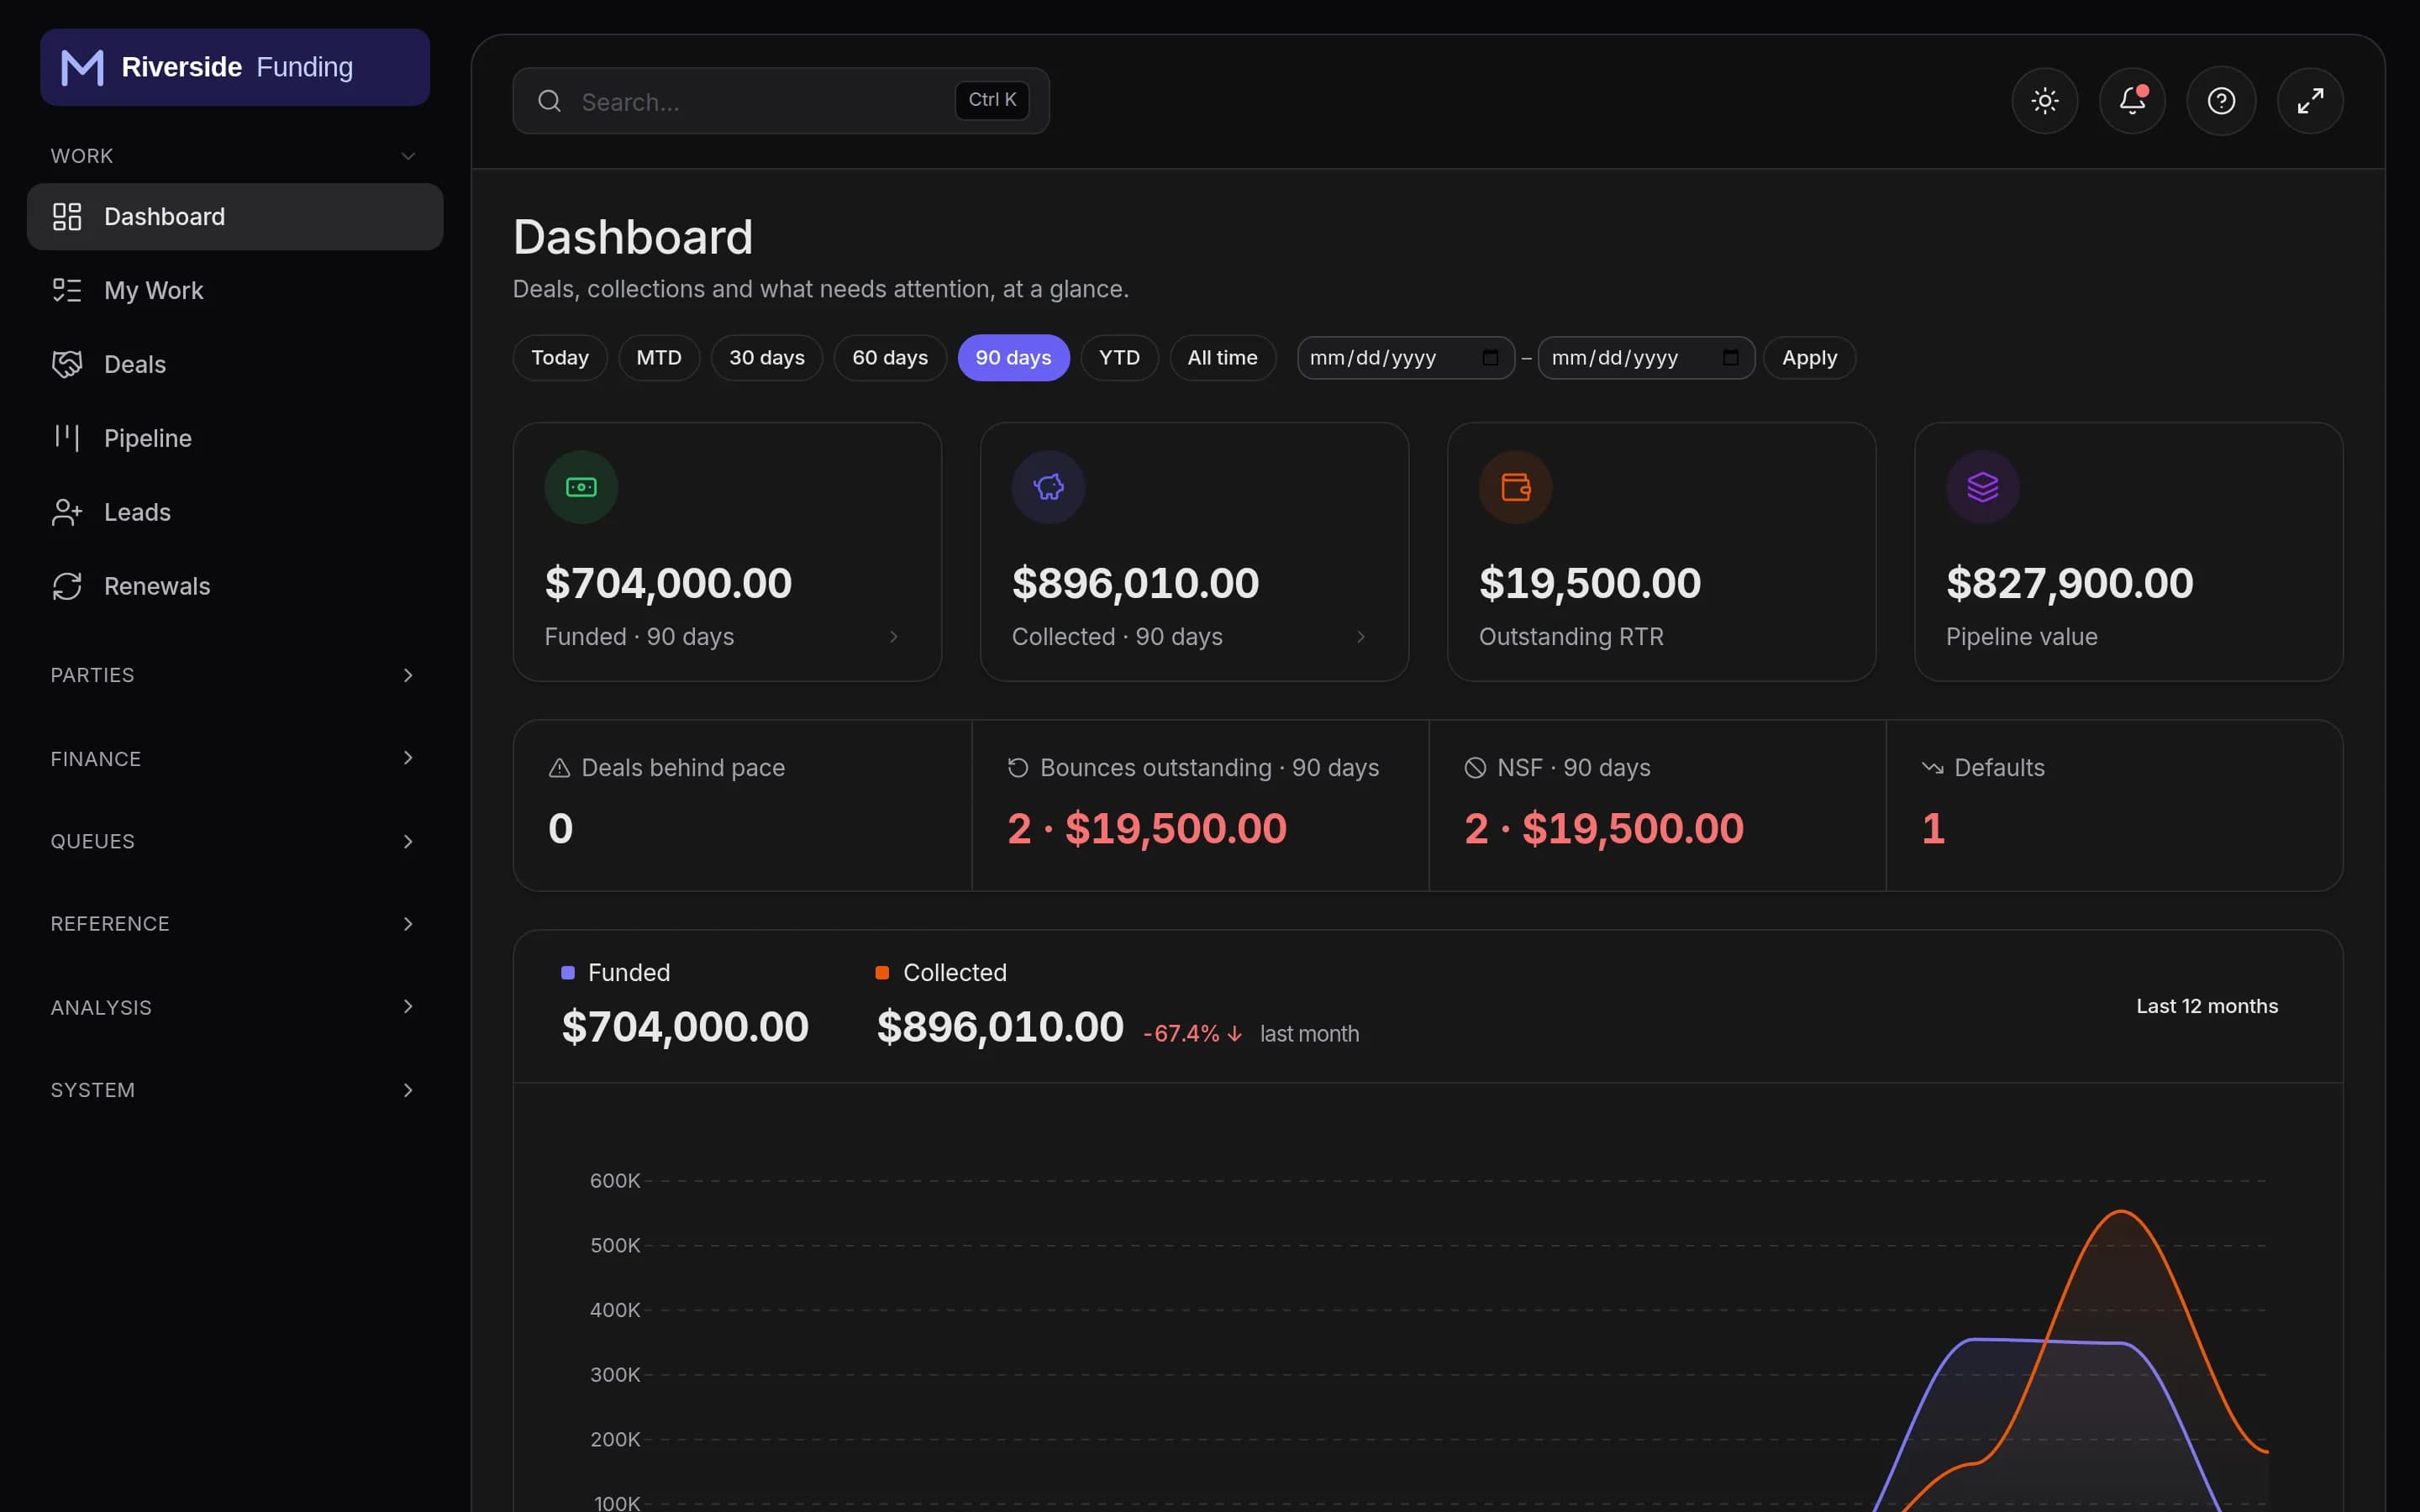
Task: Open help question mark icon
Action: point(2221,101)
